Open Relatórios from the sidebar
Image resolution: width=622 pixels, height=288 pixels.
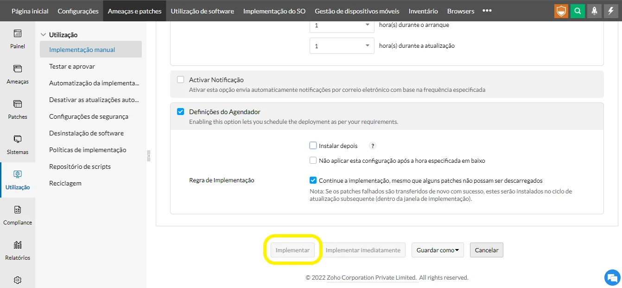tap(18, 250)
